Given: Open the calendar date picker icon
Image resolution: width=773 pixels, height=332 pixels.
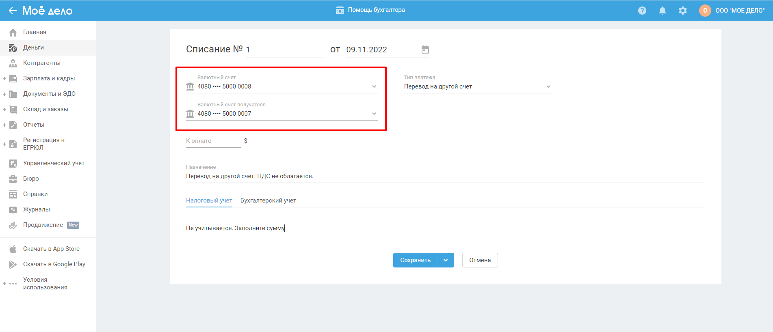Looking at the screenshot, I should (x=425, y=50).
